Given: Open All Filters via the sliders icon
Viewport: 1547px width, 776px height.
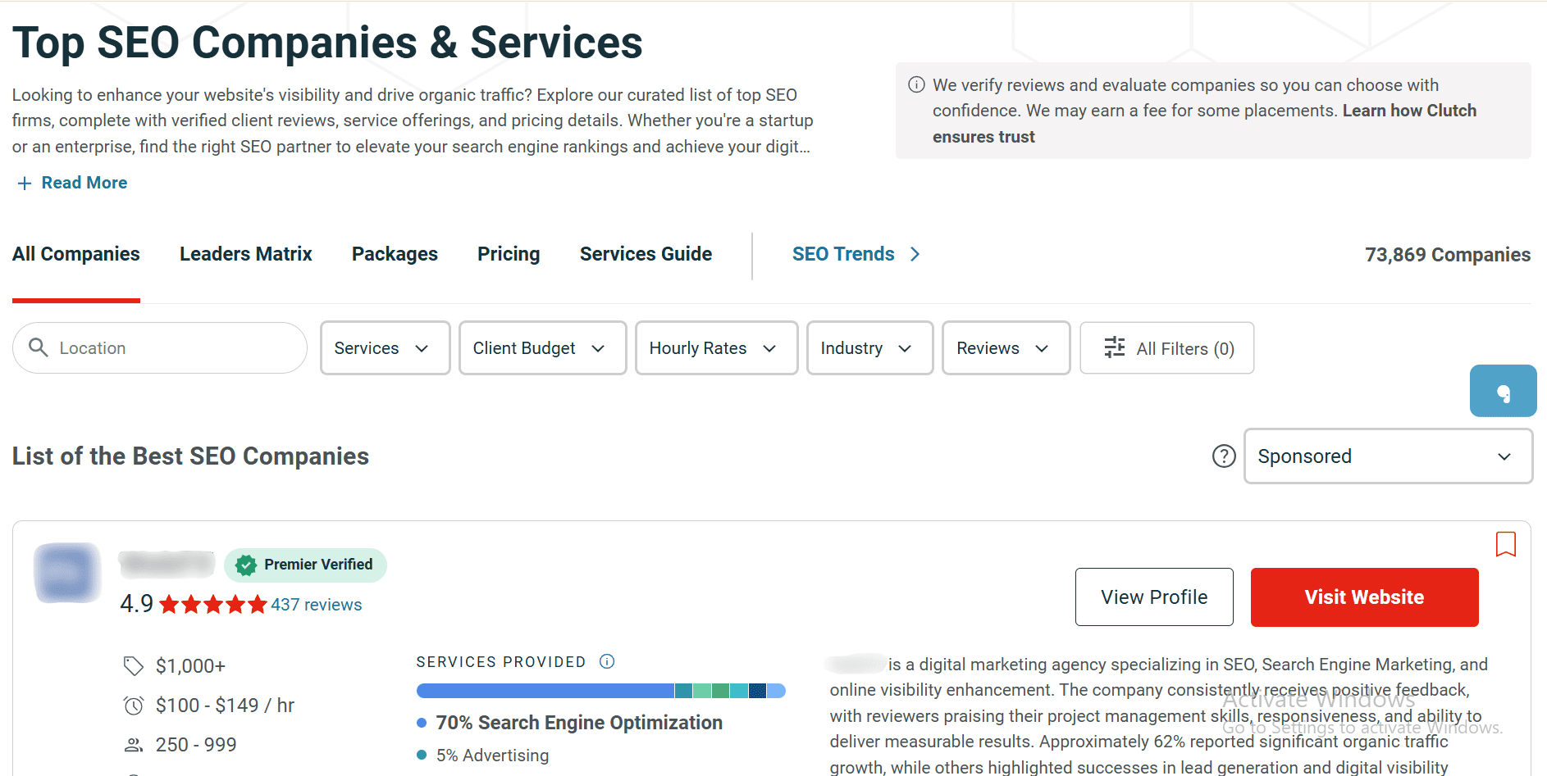Looking at the screenshot, I should click(x=1114, y=347).
